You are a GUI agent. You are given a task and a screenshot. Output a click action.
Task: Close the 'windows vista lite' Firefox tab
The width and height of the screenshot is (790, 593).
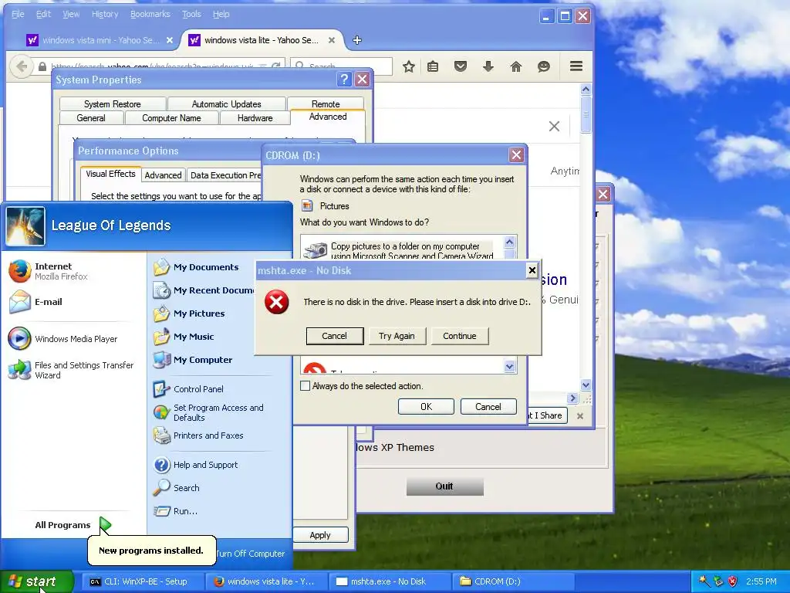tap(332, 40)
